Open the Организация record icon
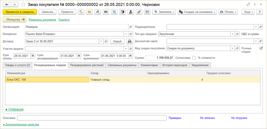 tap(131, 27)
